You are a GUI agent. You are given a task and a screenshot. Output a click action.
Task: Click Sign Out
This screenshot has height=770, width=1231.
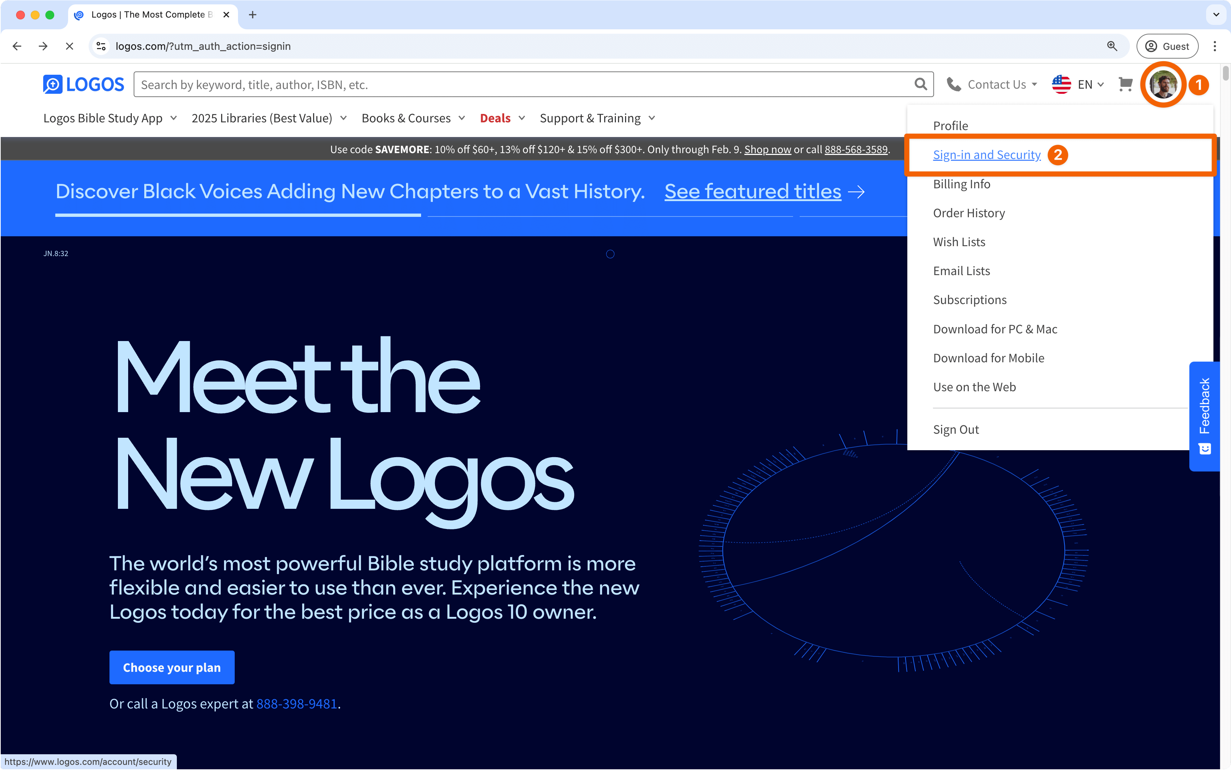pos(956,429)
